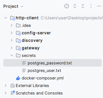103x98 pixels.
Task: Click the Expand All icon
Action: (75, 6)
